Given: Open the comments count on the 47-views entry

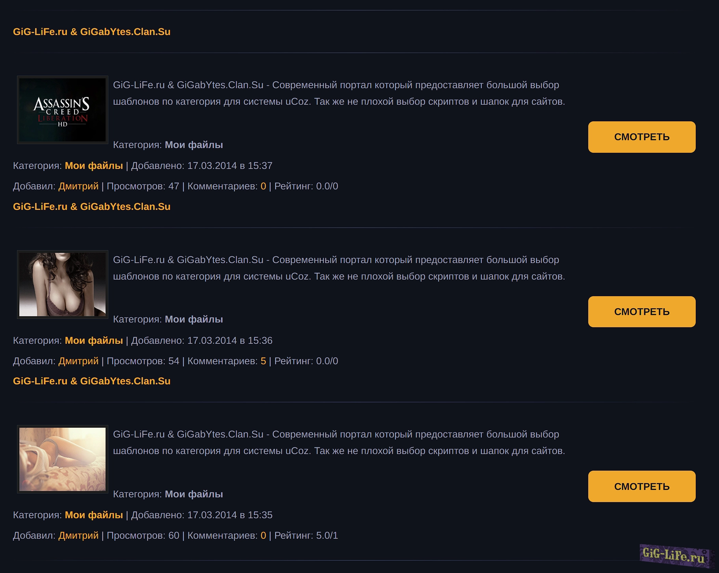Looking at the screenshot, I should point(263,186).
